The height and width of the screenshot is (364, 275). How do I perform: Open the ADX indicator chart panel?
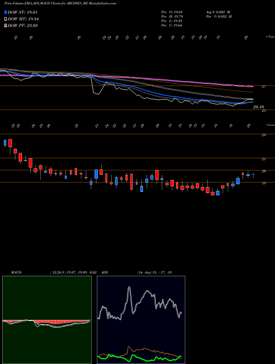[141, 320]
